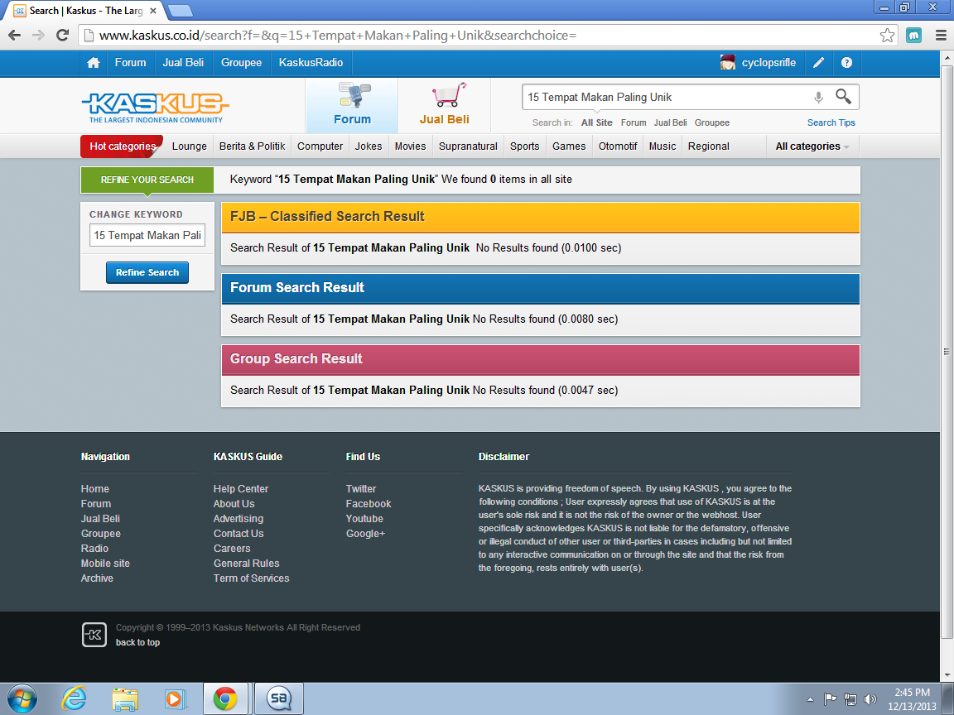Open the Berita & Politik category
954x715 pixels.
[252, 146]
